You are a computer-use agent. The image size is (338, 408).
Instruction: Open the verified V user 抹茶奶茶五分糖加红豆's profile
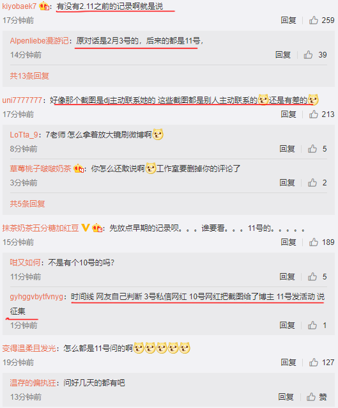point(40,228)
